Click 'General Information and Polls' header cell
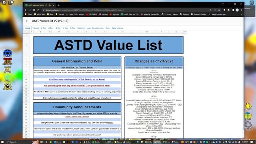Image resolution: width=256 pixels, height=144 pixels. point(77,61)
